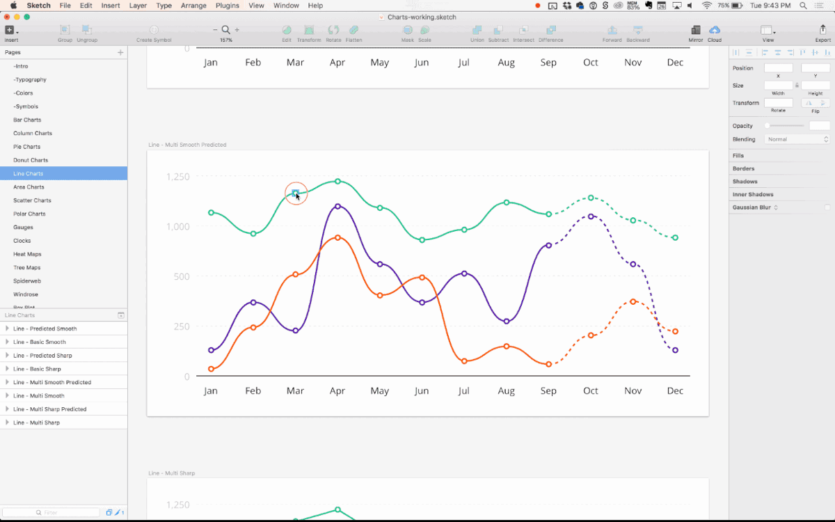Screen dimensions: 835x522
Task: Click the Wi-Fi menu bar icon
Action: click(x=707, y=6)
